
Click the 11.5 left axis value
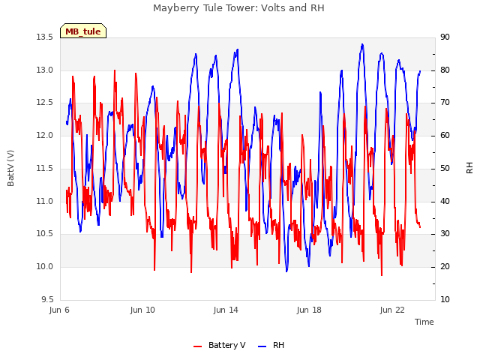pos(45,168)
